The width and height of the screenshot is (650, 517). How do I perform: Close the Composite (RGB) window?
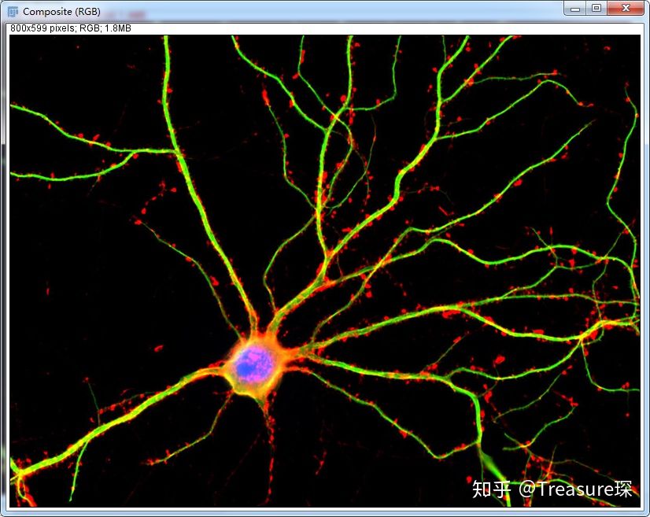pos(626,9)
